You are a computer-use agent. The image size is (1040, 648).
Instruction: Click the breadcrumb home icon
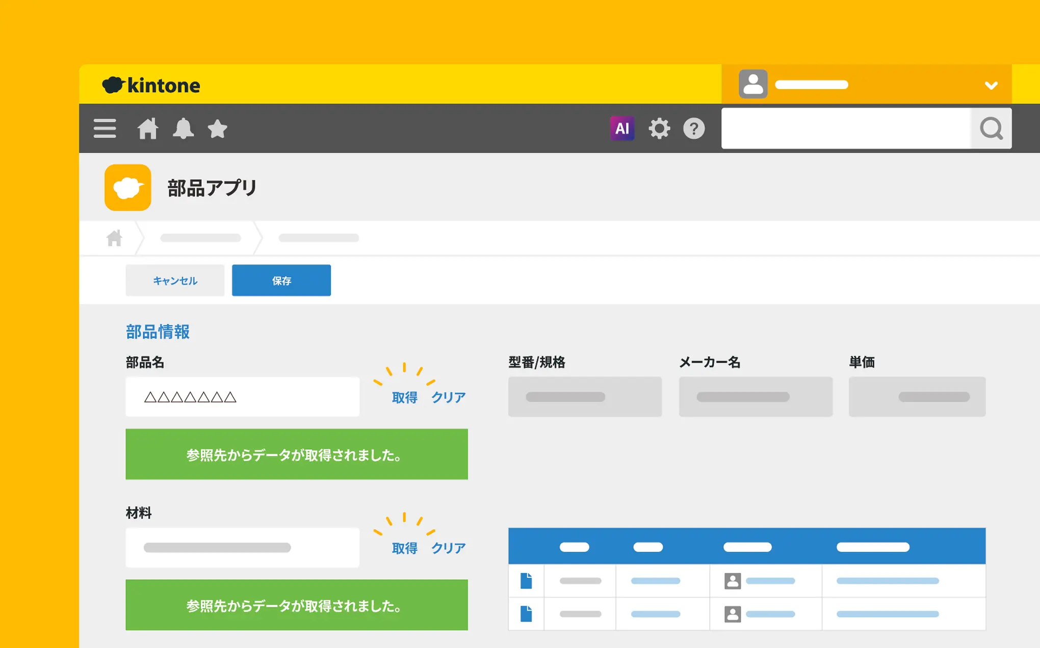tap(114, 238)
